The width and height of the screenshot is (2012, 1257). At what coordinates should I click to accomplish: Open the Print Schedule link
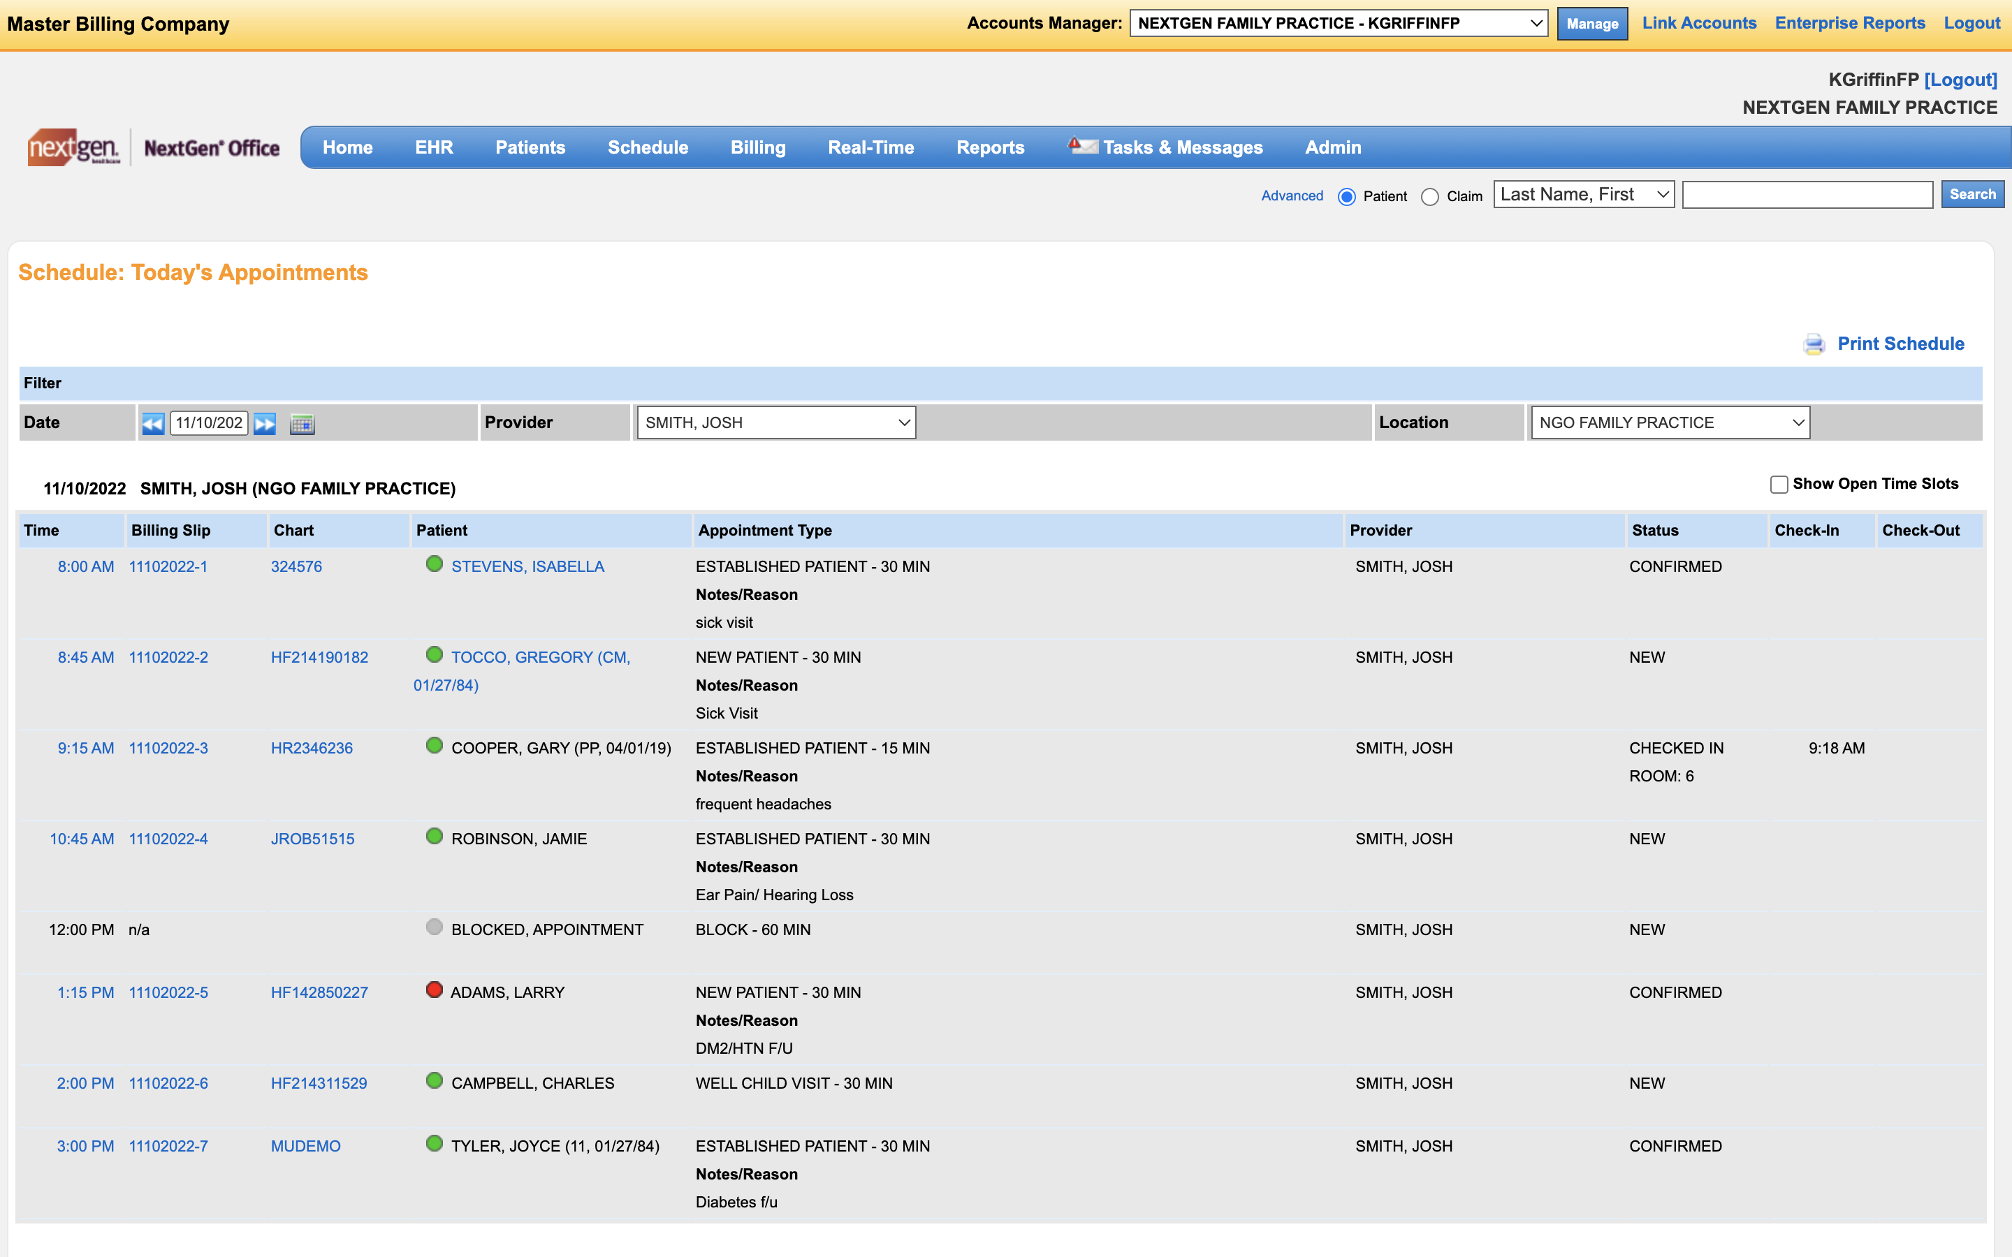tap(1901, 344)
